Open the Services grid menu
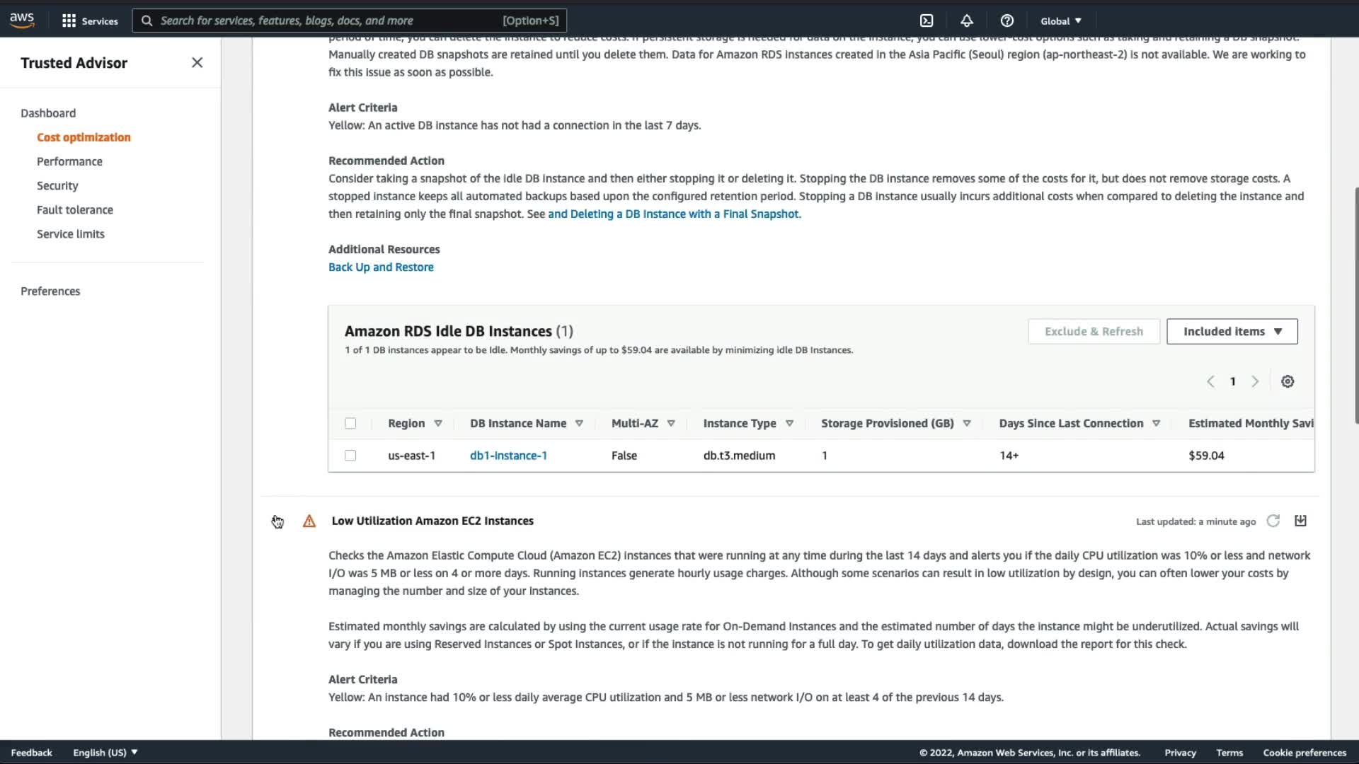This screenshot has height=764, width=1359. [89, 21]
